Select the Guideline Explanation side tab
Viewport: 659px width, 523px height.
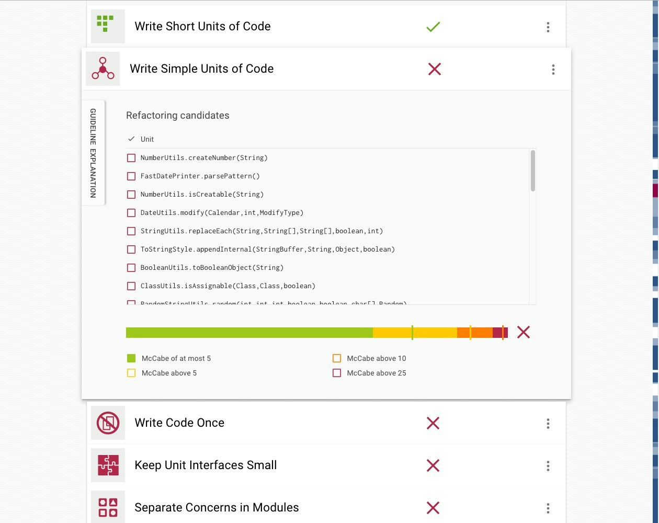pos(93,153)
